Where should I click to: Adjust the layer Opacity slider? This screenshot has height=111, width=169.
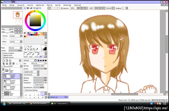coord(15,51)
